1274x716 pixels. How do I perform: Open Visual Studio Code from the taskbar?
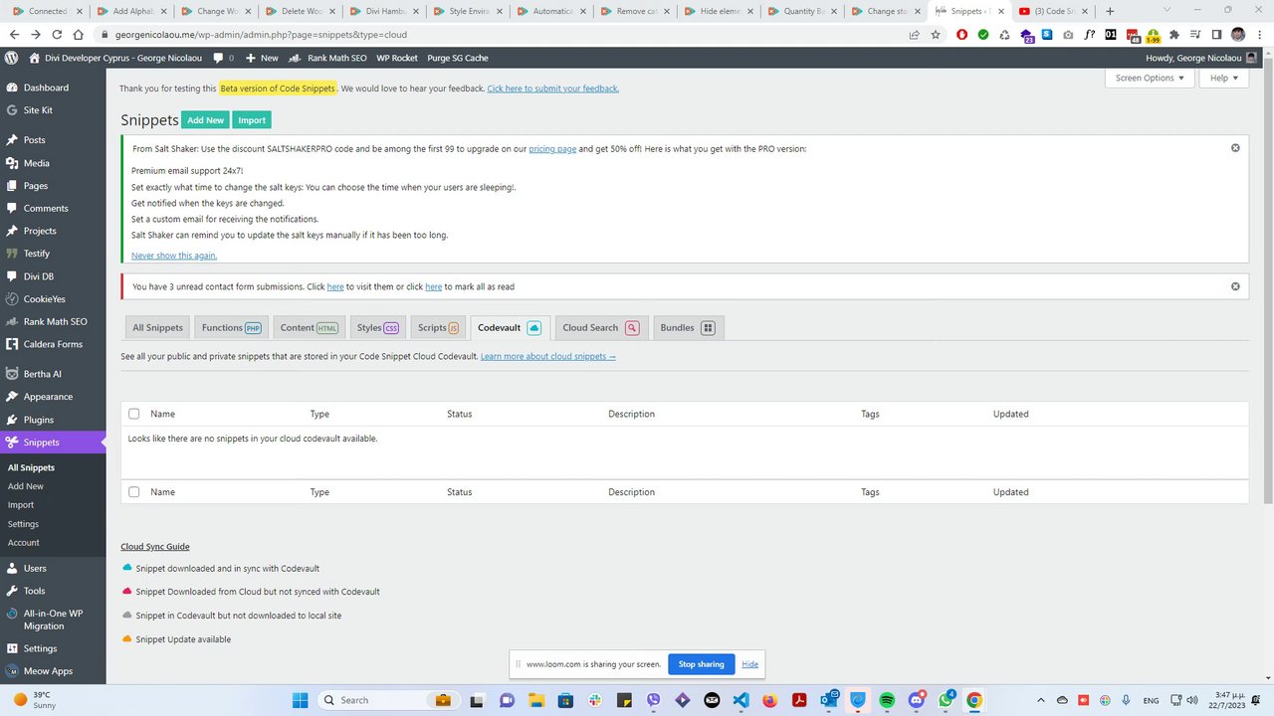pyautogui.click(x=741, y=700)
